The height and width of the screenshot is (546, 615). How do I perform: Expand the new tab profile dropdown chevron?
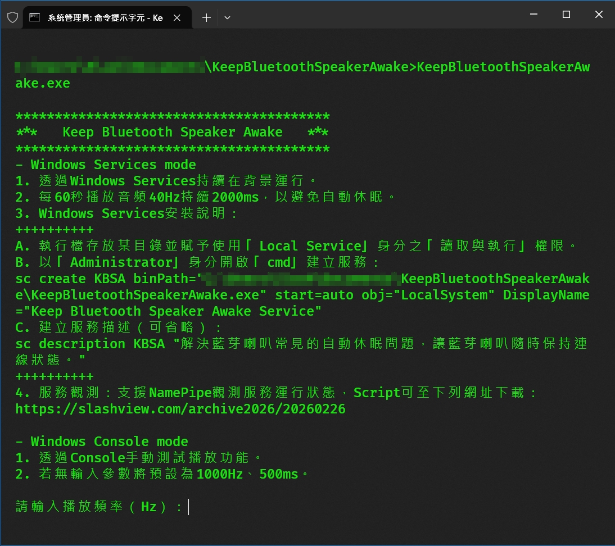(227, 18)
